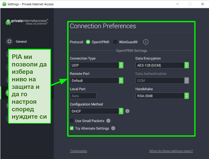Open 'What do these settings mean?' link

pos(171,151)
